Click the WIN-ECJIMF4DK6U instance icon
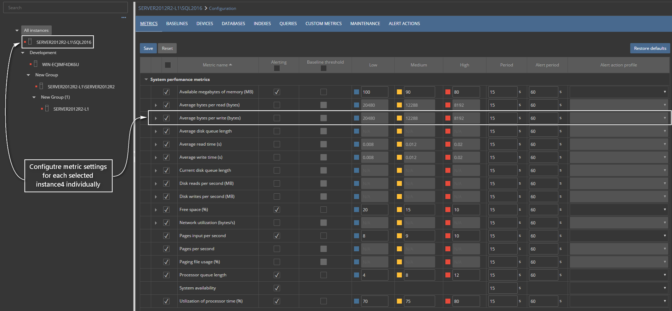Viewport: 672px width, 311px height. pos(35,64)
